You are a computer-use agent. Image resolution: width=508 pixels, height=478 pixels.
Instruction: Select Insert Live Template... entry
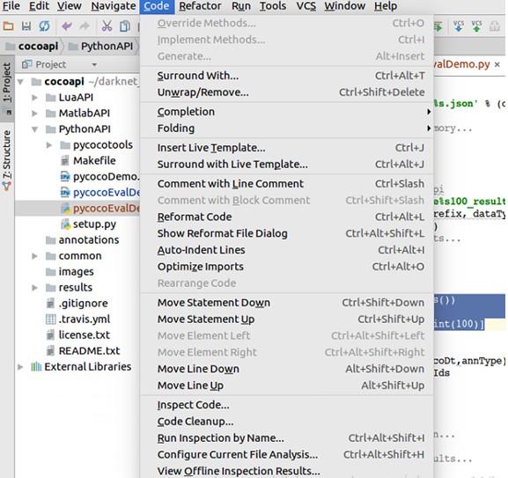(287, 148)
